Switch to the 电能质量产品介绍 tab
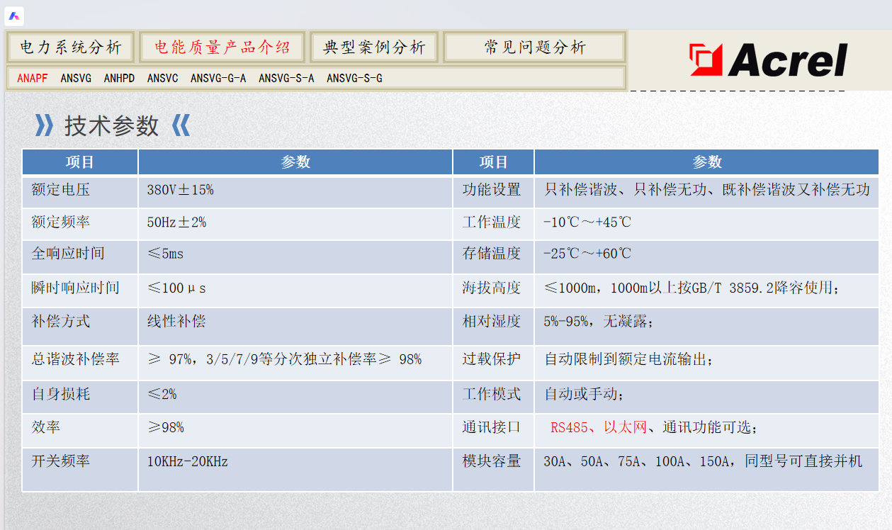The height and width of the screenshot is (530, 892). pyautogui.click(x=222, y=47)
